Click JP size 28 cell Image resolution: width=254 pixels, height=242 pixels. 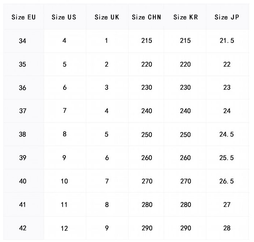[227, 228]
